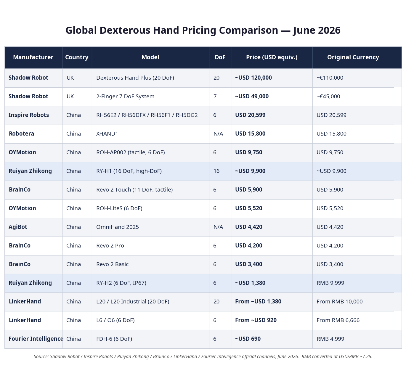Click the bold USD 5,520 price cell
The image size is (406, 381).
pos(272,208)
